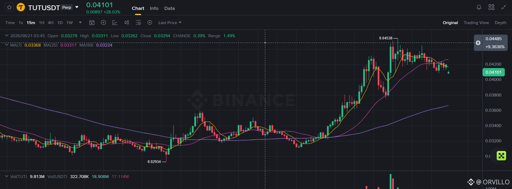Select the 1W interval
This screenshot has width=512, height=189.
tap(70, 23)
